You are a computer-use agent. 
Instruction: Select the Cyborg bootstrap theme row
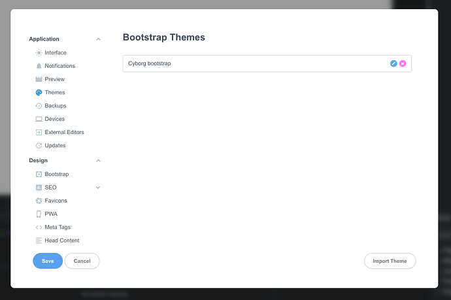click(267, 63)
